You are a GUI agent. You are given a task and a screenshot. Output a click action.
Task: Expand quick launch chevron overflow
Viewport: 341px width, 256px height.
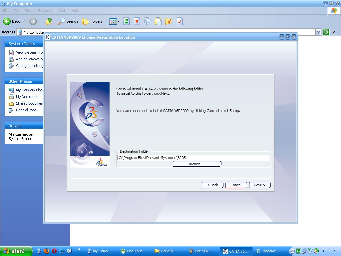pos(79,249)
